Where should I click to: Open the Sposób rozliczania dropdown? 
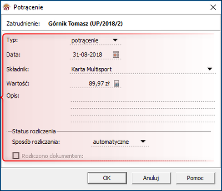143,141
